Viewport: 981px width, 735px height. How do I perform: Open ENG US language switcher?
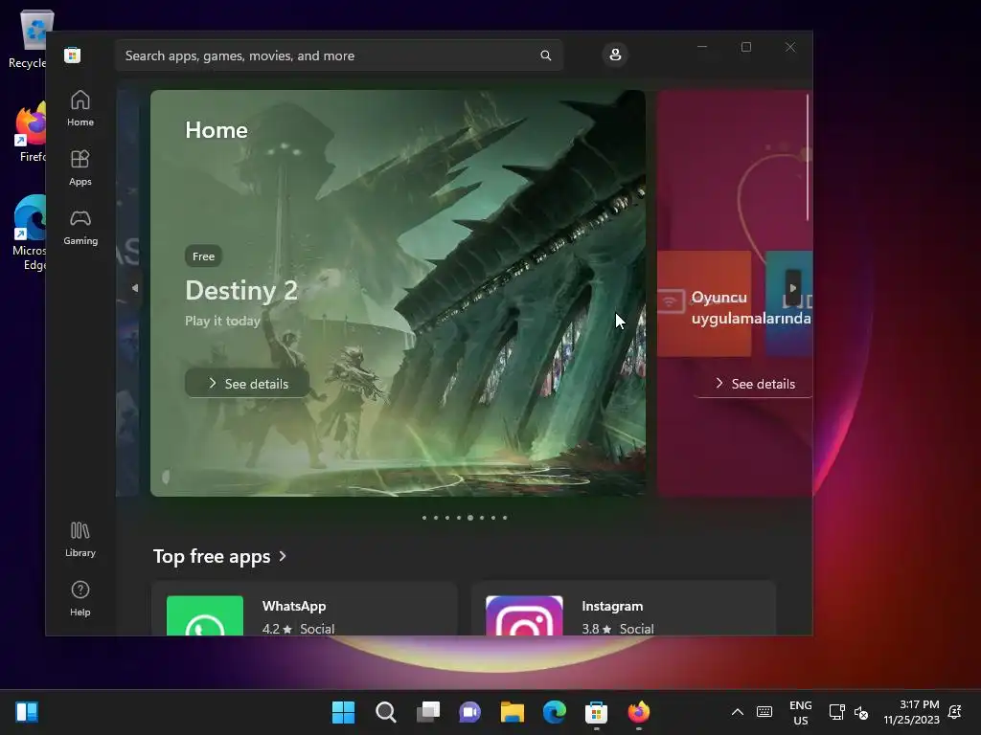(x=800, y=712)
